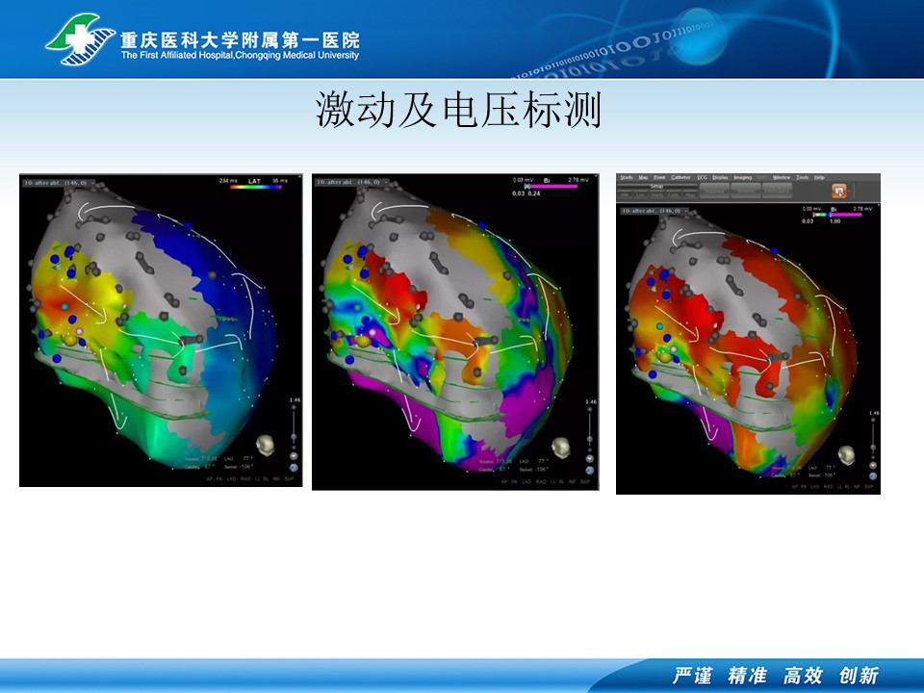Open the Display menu

tap(720, 177)
